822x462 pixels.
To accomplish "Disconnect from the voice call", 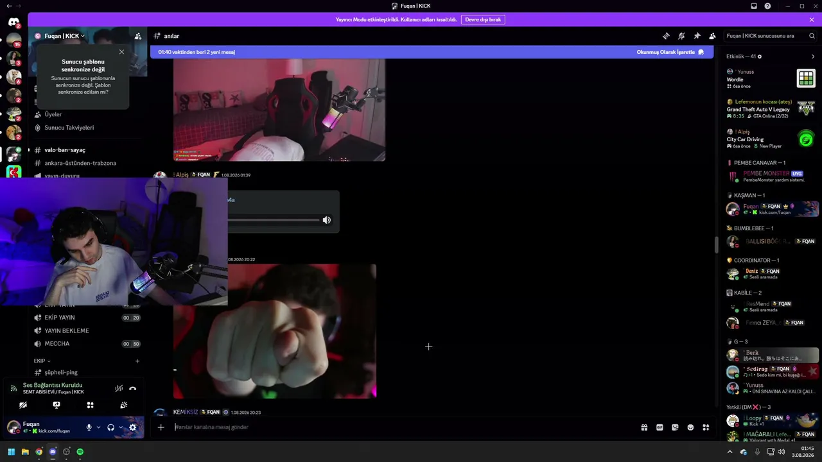I will [133, 388].
